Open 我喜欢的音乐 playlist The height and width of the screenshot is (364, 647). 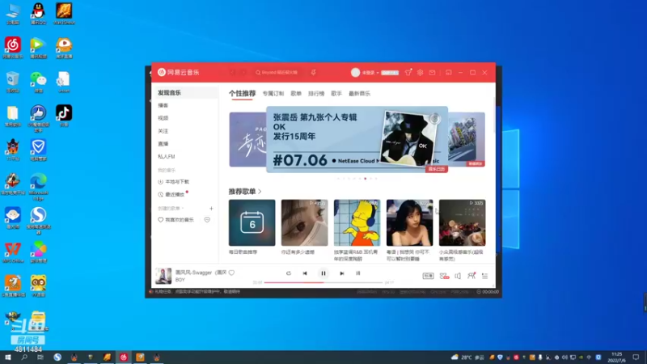pos(175,220)
